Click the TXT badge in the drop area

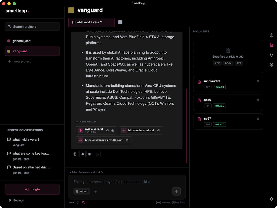239,63
